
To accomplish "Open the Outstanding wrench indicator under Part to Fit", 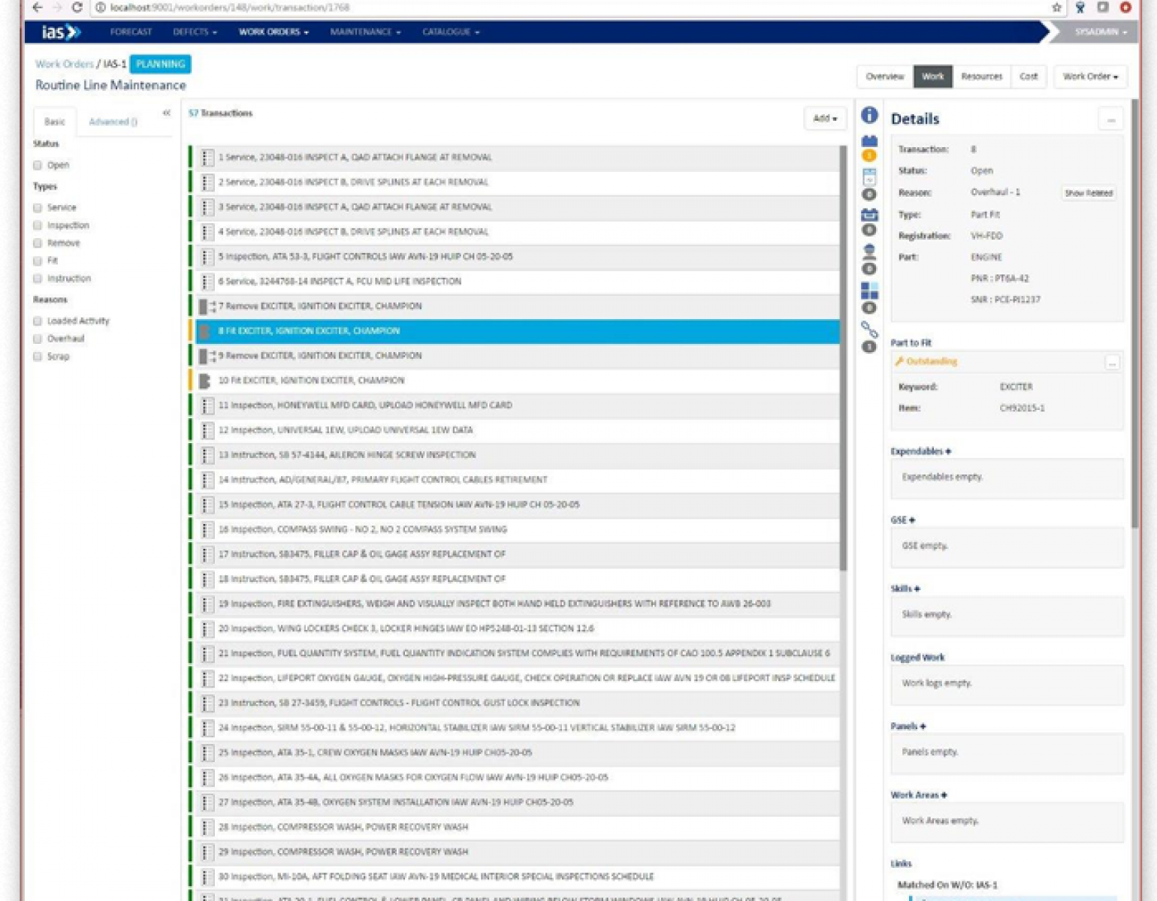I will 927,361.
